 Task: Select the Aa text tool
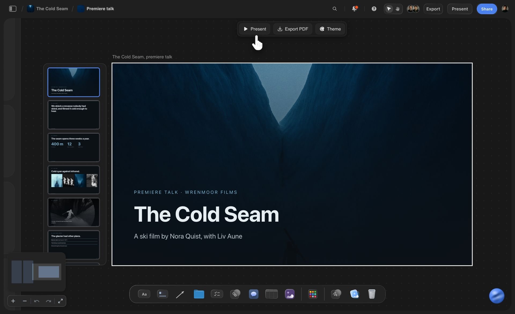[144, 294]
